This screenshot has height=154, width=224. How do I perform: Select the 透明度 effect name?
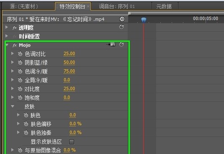tap(26, 28)
